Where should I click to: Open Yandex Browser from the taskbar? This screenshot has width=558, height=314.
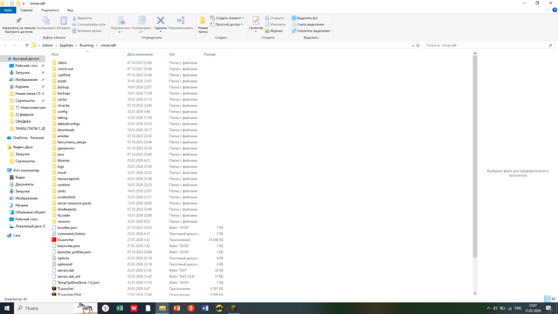click(105, 308)
